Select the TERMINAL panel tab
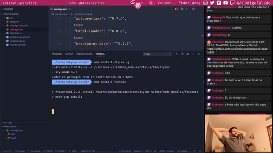This screenshot has width=273, height=153. pos(100,54)
